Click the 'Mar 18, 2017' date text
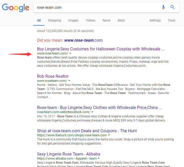This screenshot has height=167, width=184. tap(46, 116)
